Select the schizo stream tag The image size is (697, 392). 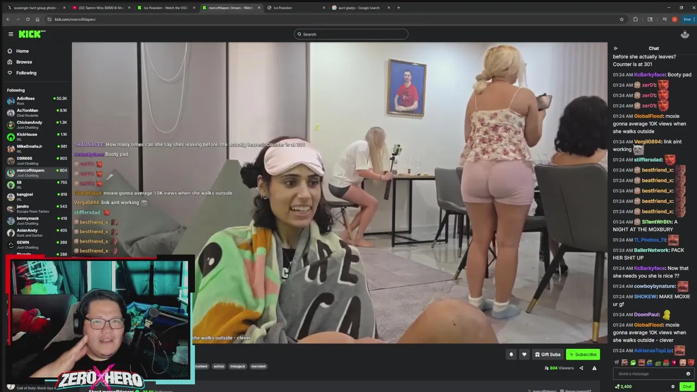tap(219, 366)
